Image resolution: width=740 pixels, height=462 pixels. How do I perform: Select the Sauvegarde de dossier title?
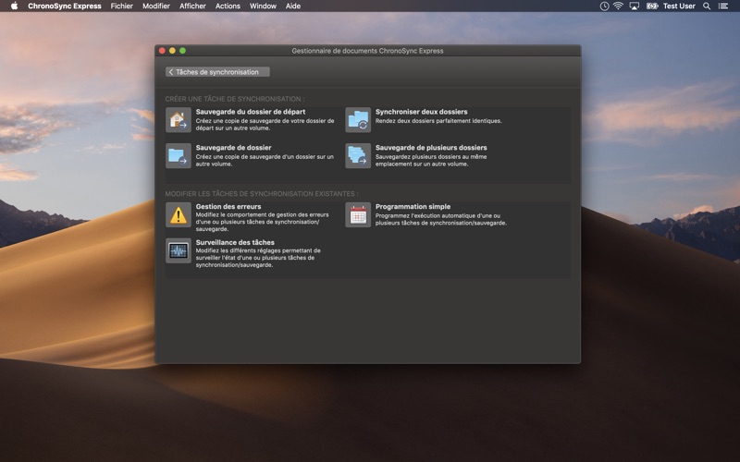(234, 148)
